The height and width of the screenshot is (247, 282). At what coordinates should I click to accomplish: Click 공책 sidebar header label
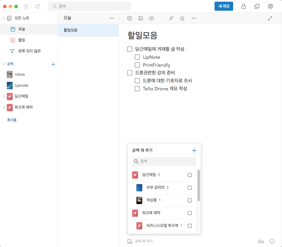pos(10,64)
